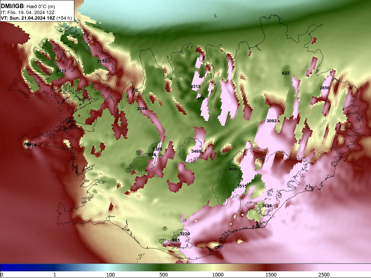
Task: Select the 478 value label
Action: pos(200,99)
